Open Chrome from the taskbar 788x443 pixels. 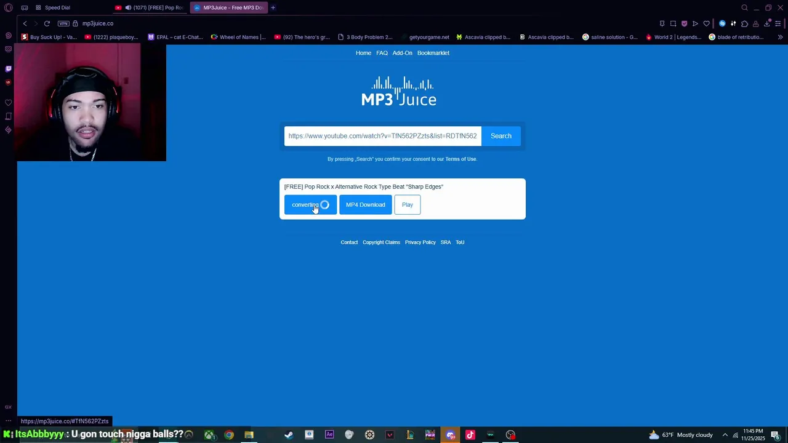(x=229, y=435)
